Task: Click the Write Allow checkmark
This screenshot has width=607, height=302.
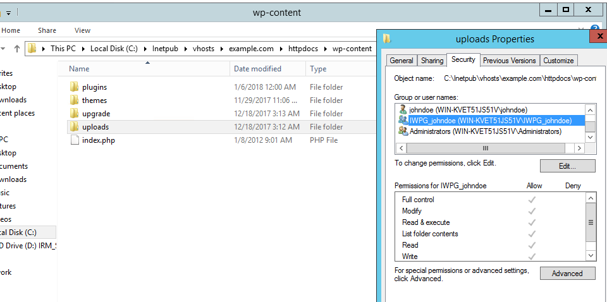Action: tap(532, 257)
